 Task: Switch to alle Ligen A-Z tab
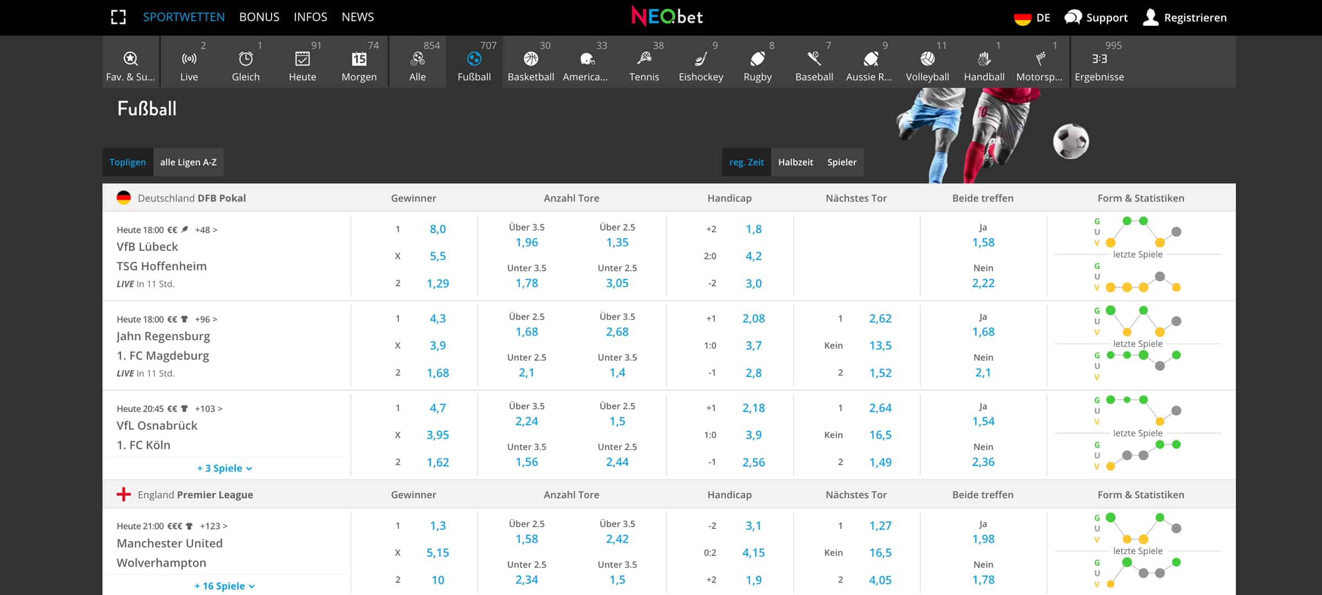pyautogui.click(x=188, y=162)
